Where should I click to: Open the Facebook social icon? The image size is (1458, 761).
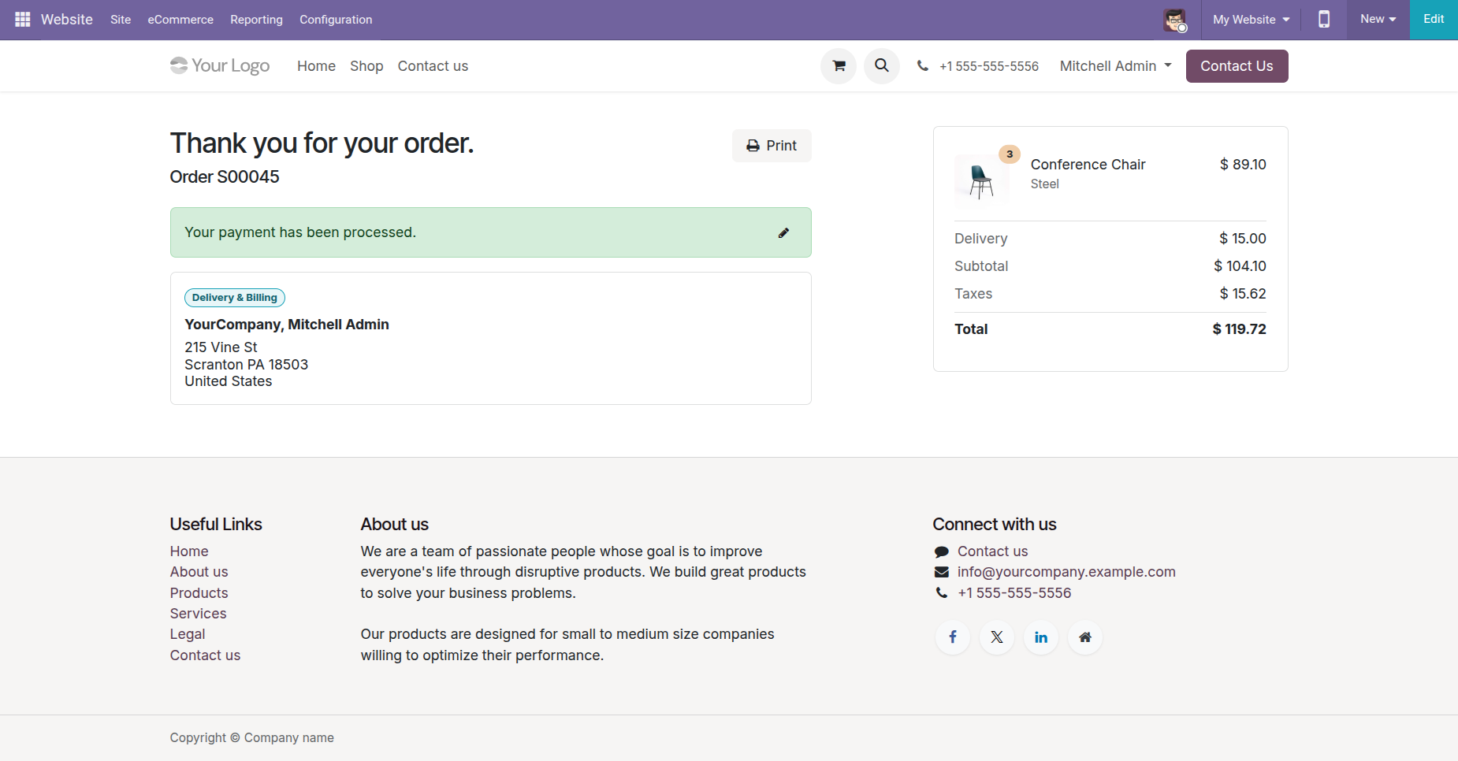point(953,637)
